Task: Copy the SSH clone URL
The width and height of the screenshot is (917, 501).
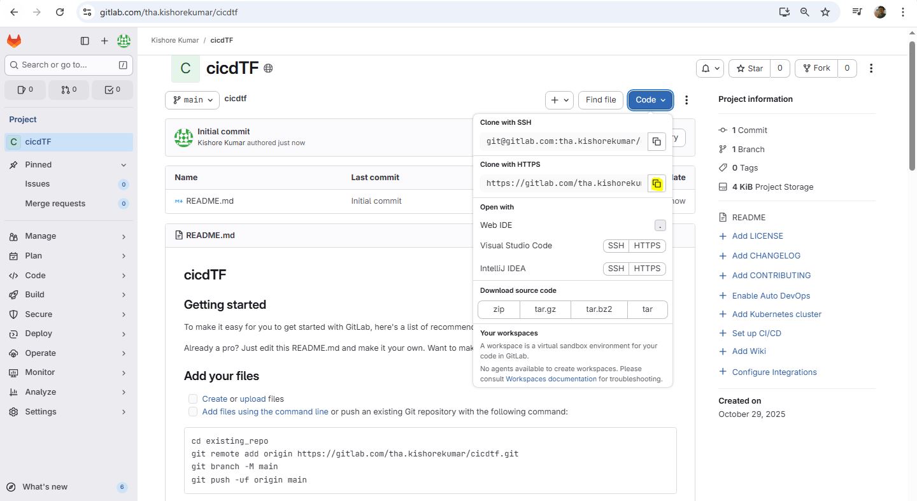Action: coord(657,141)
